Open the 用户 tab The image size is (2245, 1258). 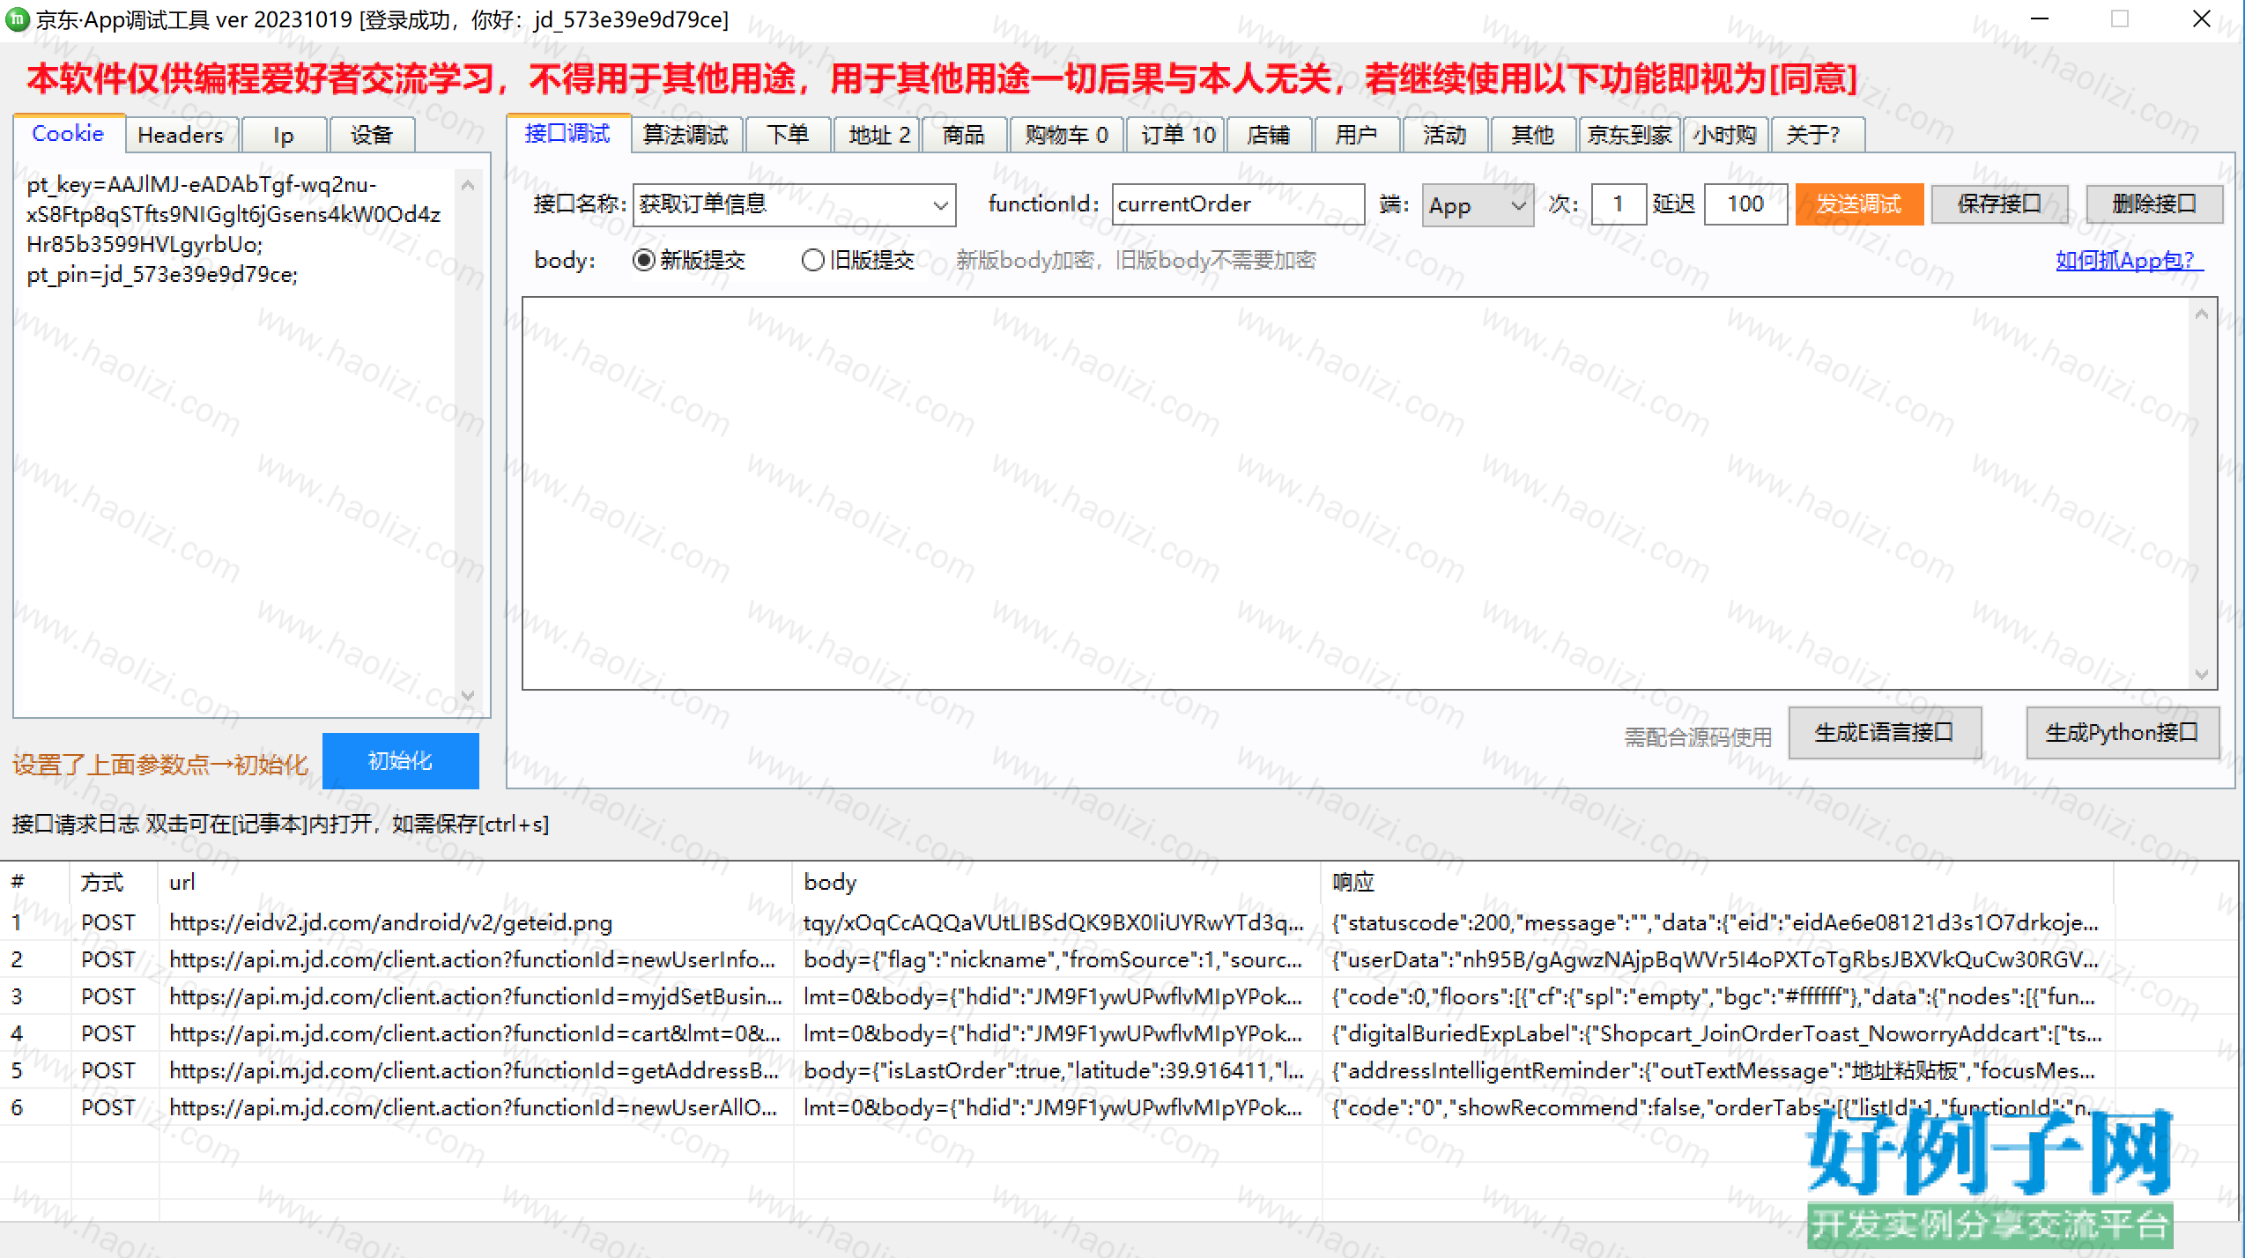click(1356, 135)
